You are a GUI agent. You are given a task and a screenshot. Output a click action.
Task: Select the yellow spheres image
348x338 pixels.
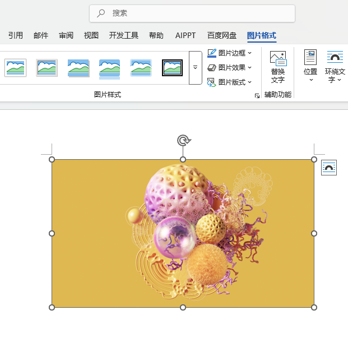click(183, 234)
